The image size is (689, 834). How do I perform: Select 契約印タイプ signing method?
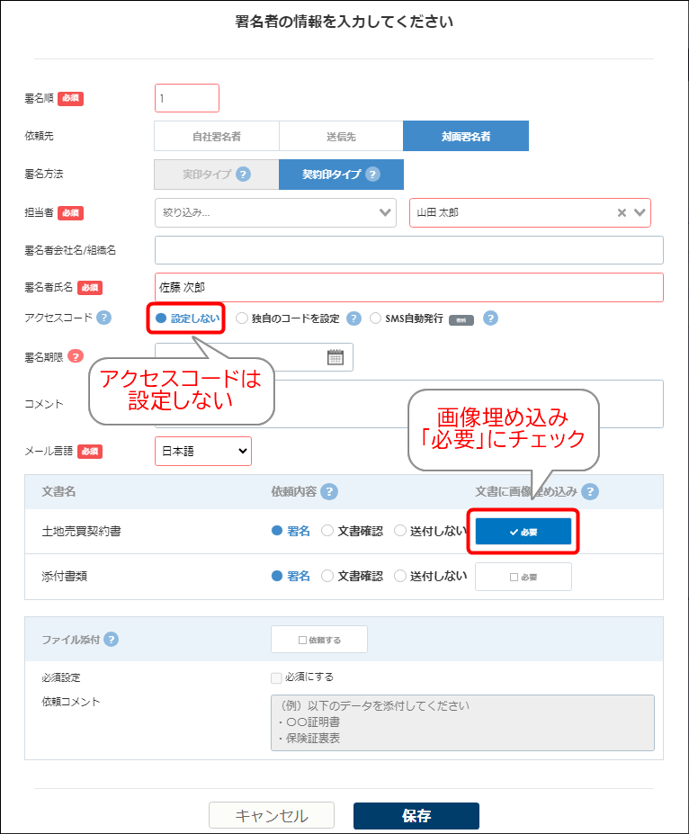(341, 175)
